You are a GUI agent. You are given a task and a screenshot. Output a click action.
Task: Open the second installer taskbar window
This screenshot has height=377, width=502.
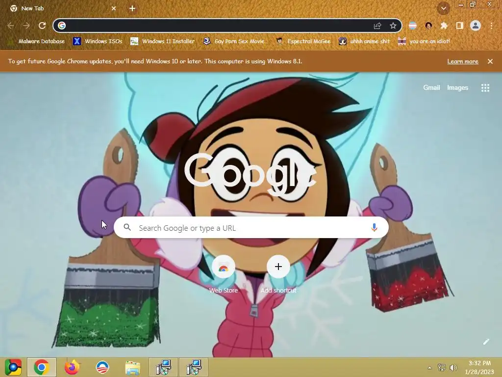pyautogui.click(x=194, y=367)
